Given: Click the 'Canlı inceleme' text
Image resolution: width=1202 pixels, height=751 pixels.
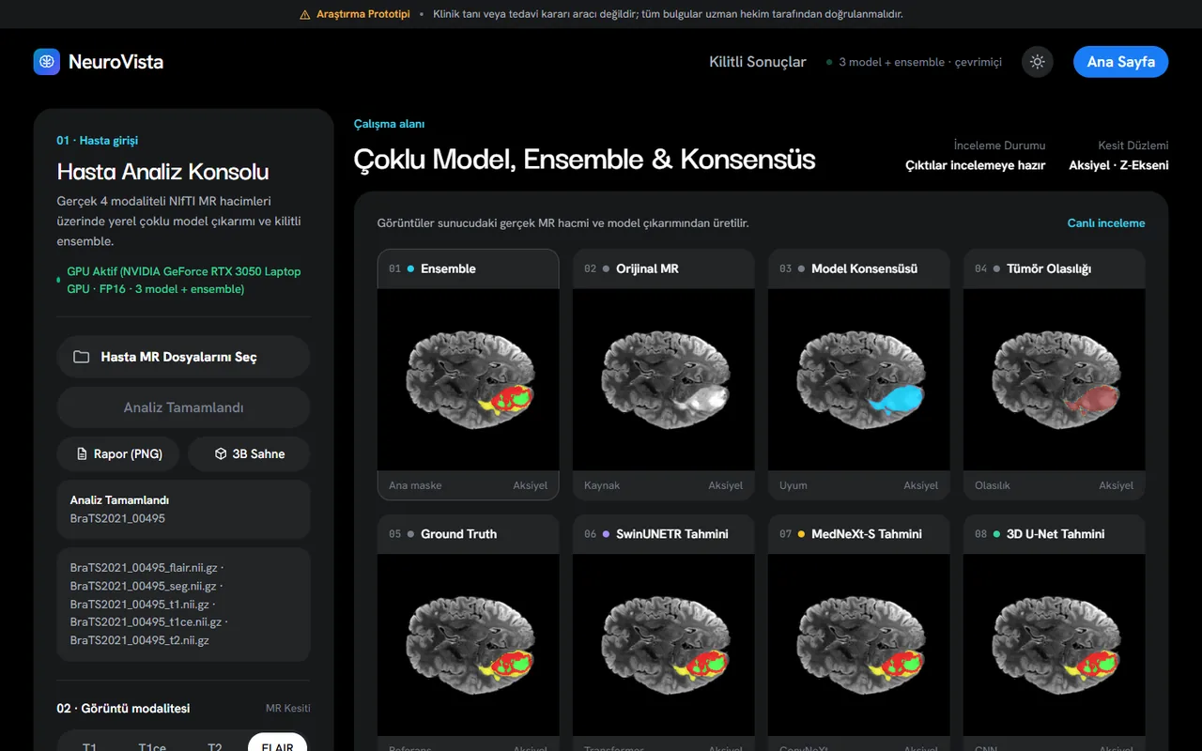Looking at the screenshot, I should tap(1106, 223).
